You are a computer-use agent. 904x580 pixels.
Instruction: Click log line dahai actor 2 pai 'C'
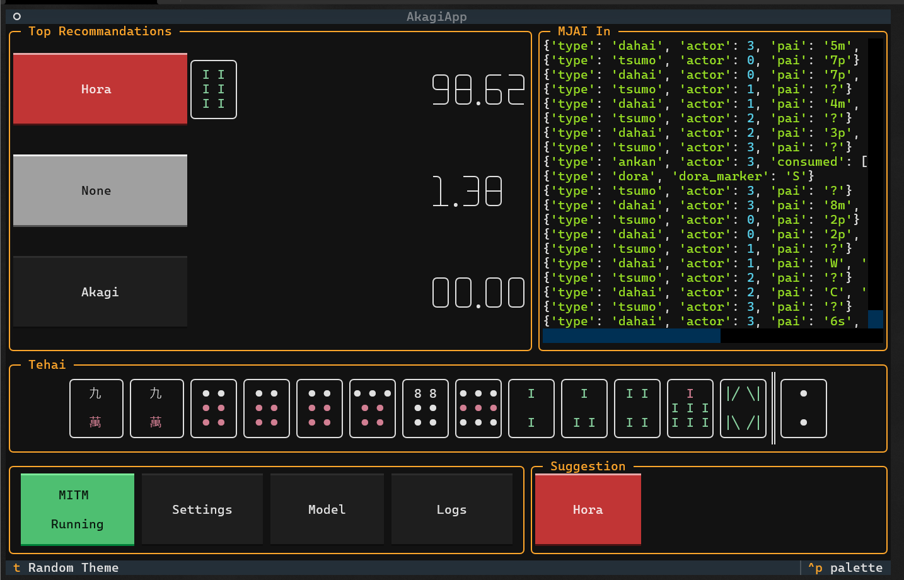(x=705, y=292)
